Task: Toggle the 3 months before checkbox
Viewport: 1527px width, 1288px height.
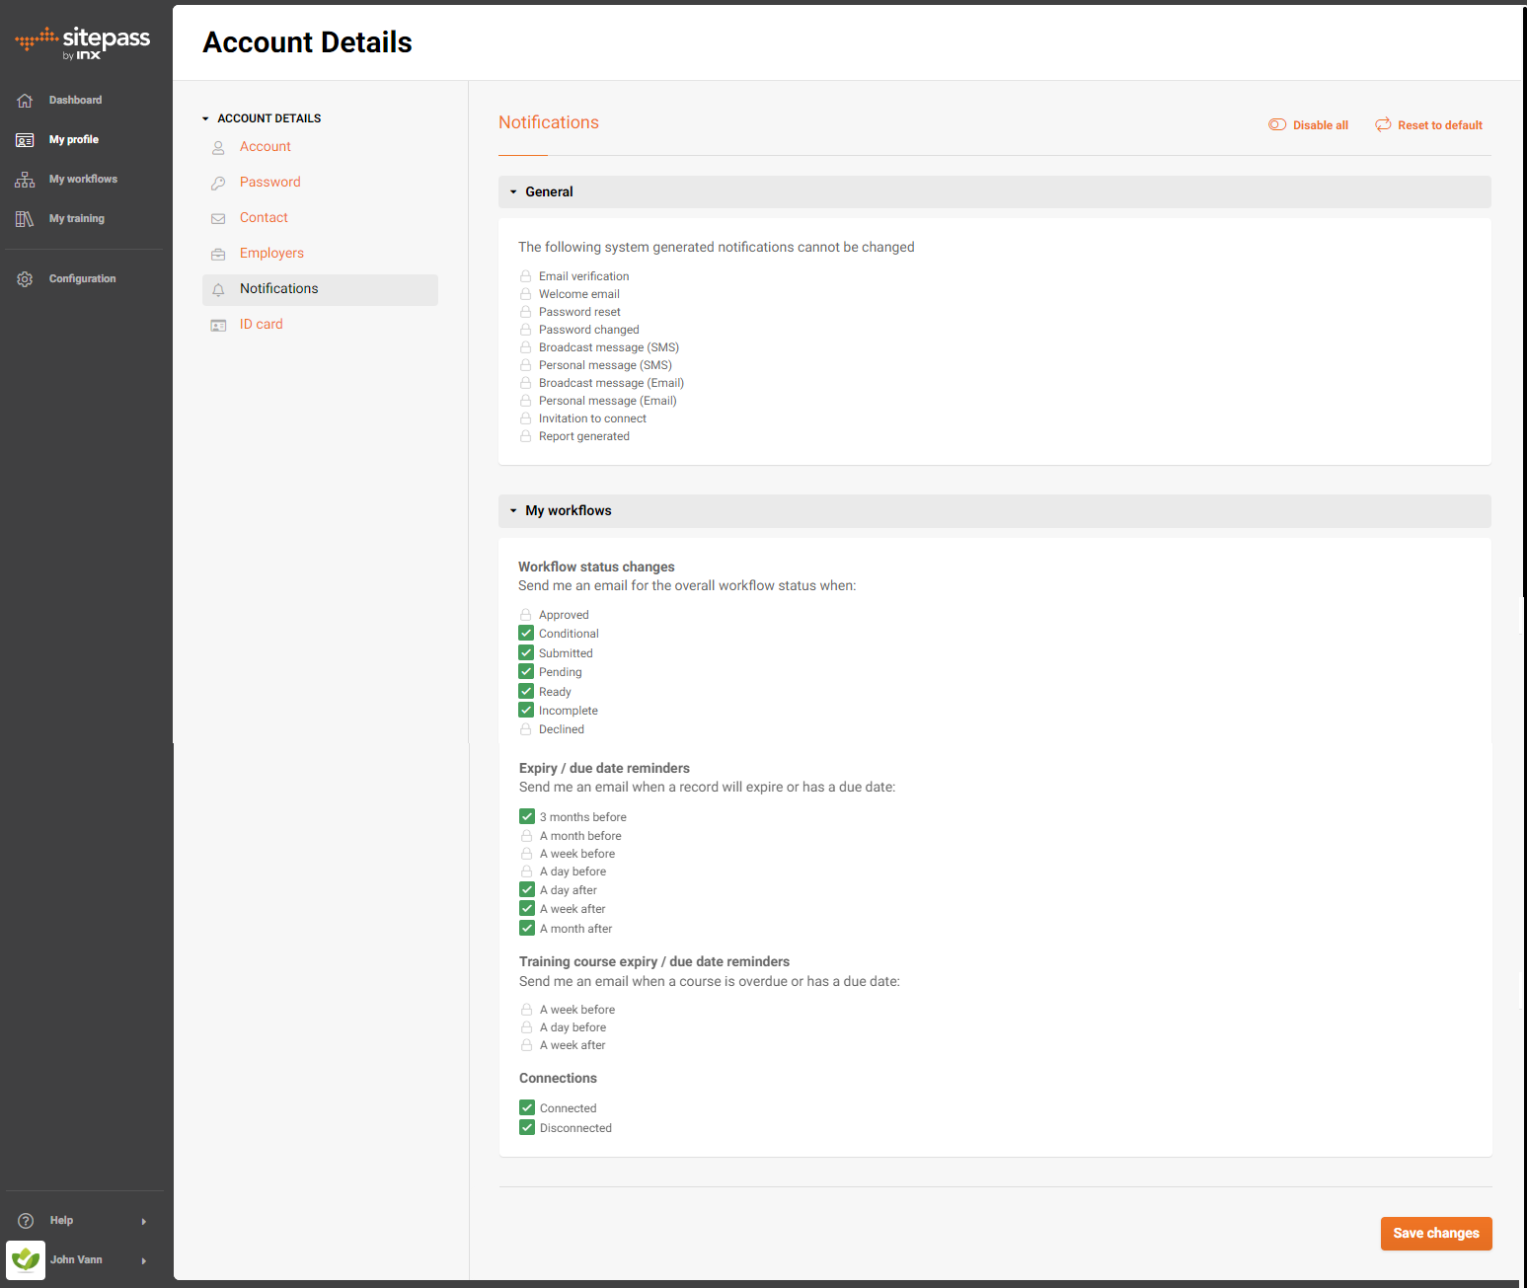Action: tap(527, 816)
